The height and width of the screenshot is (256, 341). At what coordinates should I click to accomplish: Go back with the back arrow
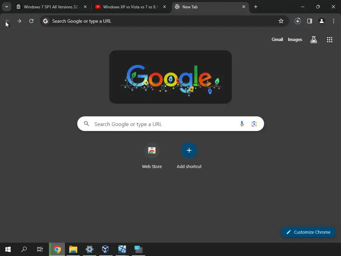tap(7, 21)
